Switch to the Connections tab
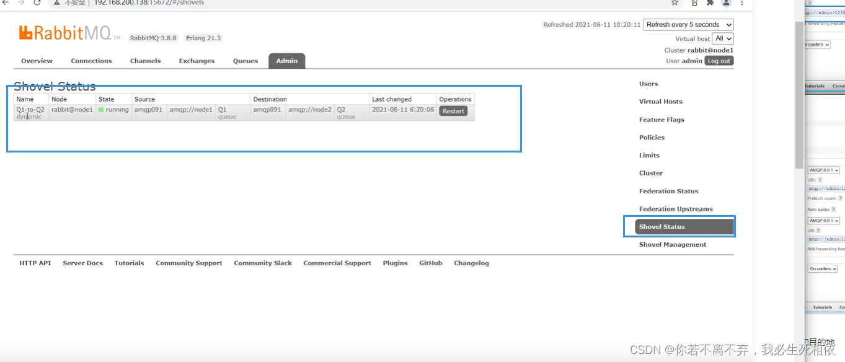Screen dimensions: 845x362 click(x=91, y=61)
